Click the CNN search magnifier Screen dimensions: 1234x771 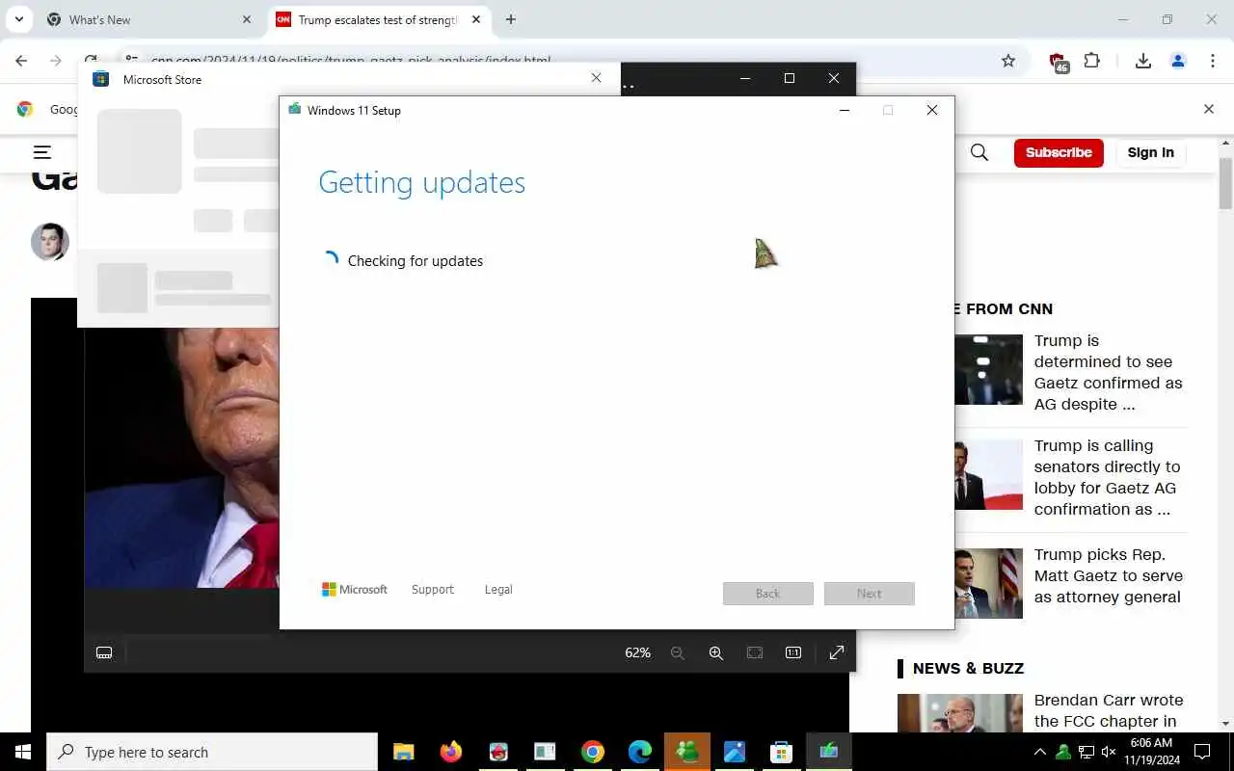979,152
